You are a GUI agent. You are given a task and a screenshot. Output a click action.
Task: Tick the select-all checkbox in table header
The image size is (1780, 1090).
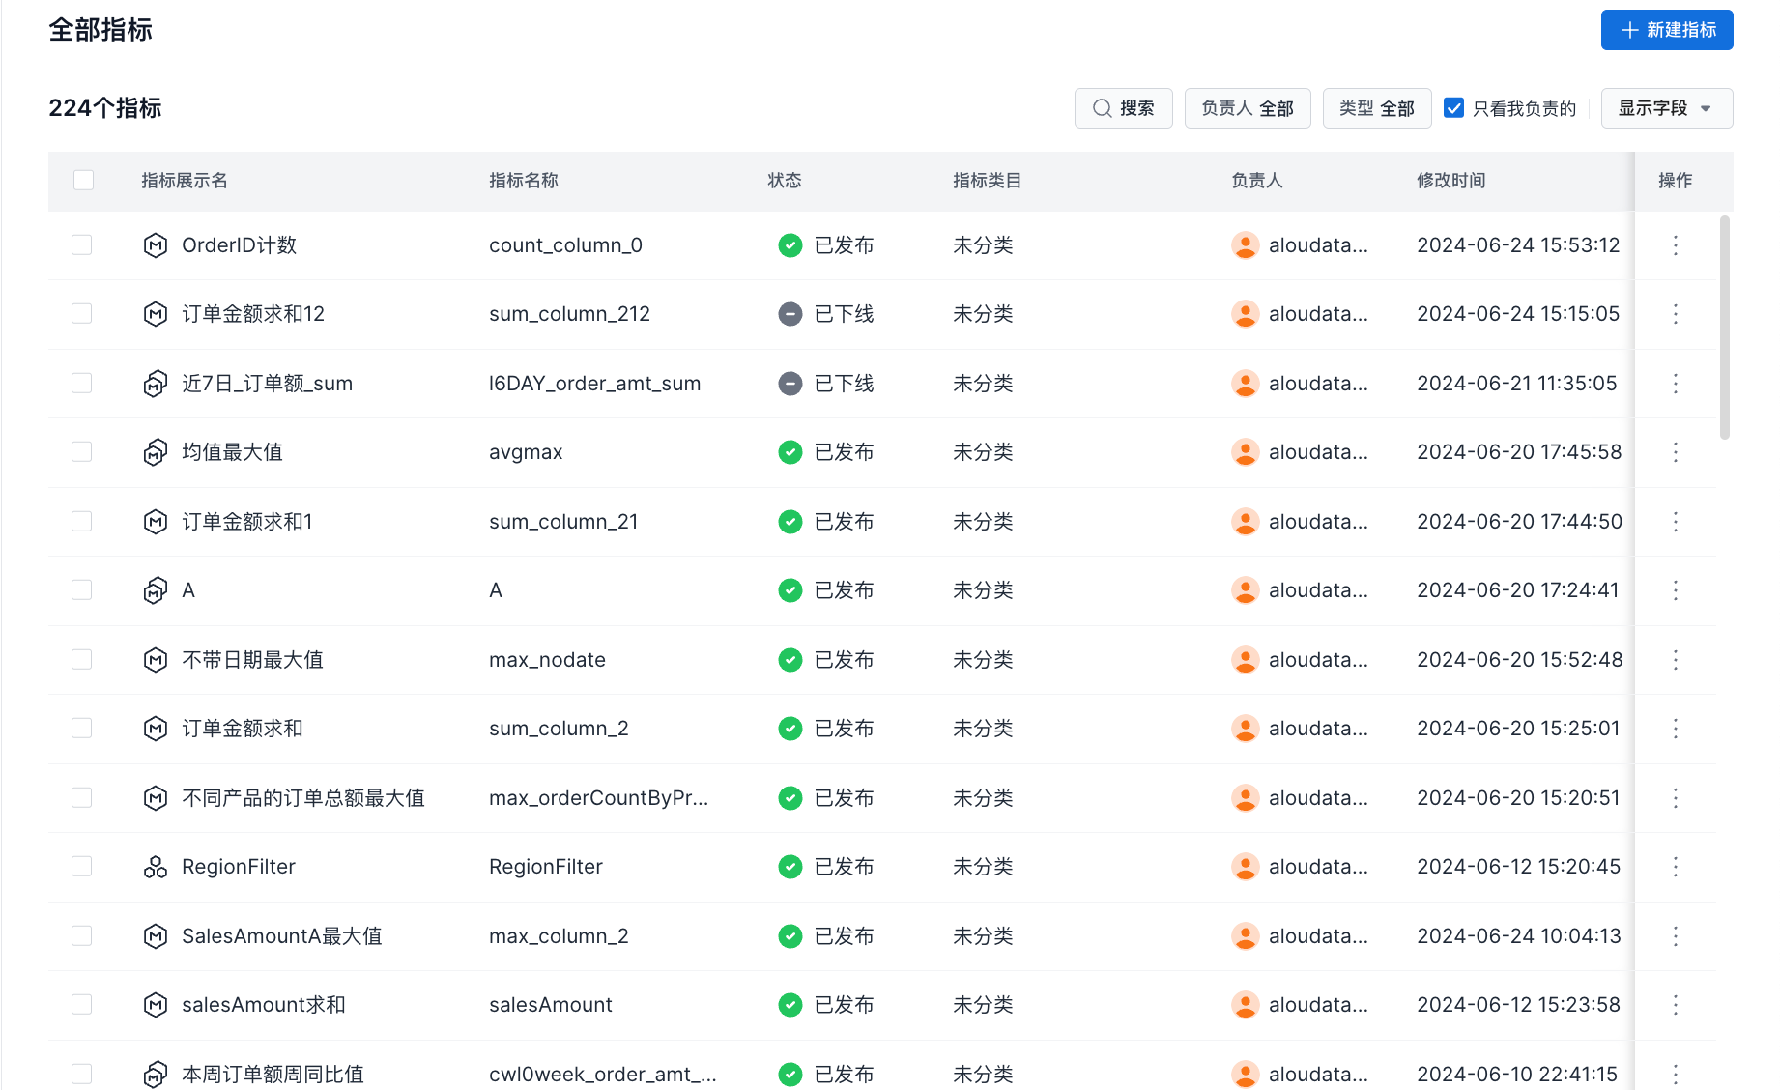point(84,181)
